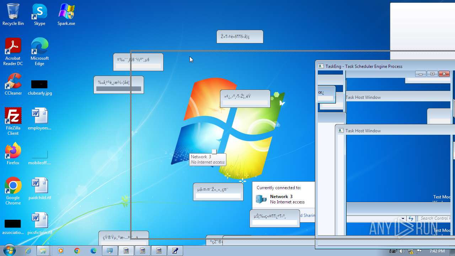Screen dimensions: 455x256
Task: Click the refresh button beside search box
Action: click(411, 218)
